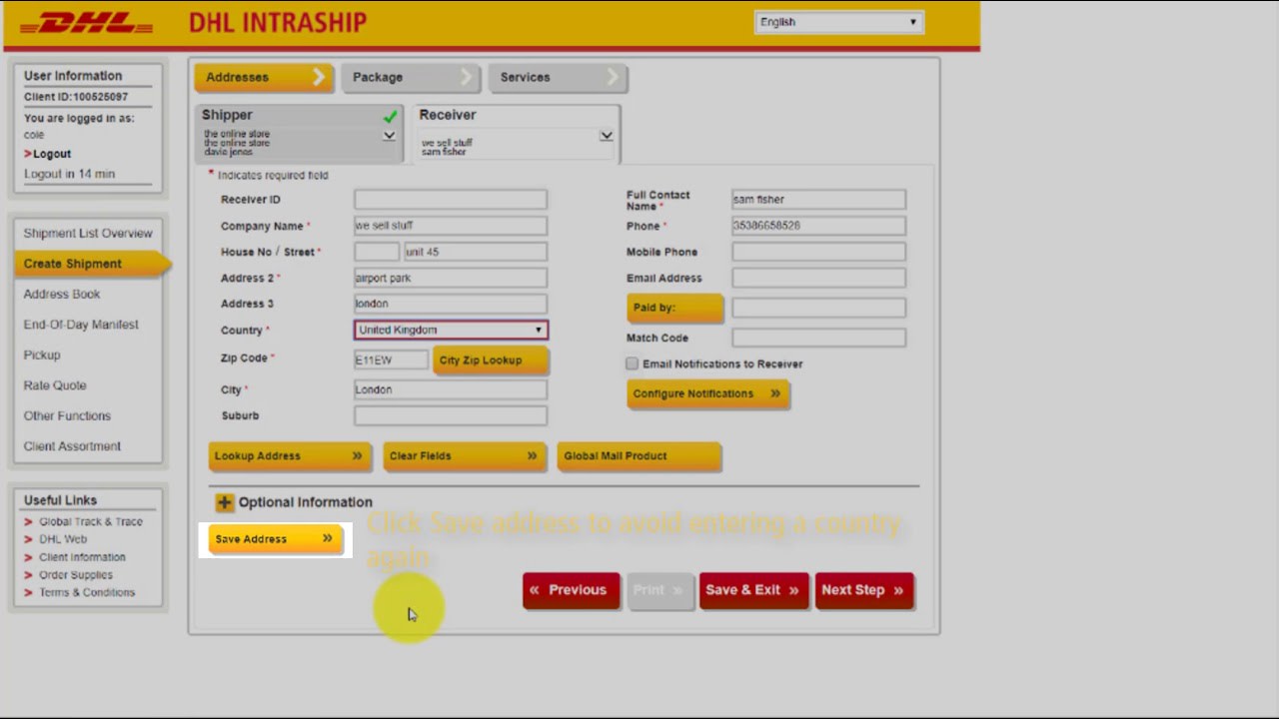The height and width of the screenshot is (719, 1279).
Task: Click the 'Indicates required field' note
Action: (273, 175)
